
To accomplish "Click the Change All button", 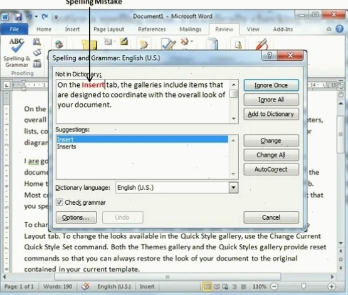I will coord(272,155).
